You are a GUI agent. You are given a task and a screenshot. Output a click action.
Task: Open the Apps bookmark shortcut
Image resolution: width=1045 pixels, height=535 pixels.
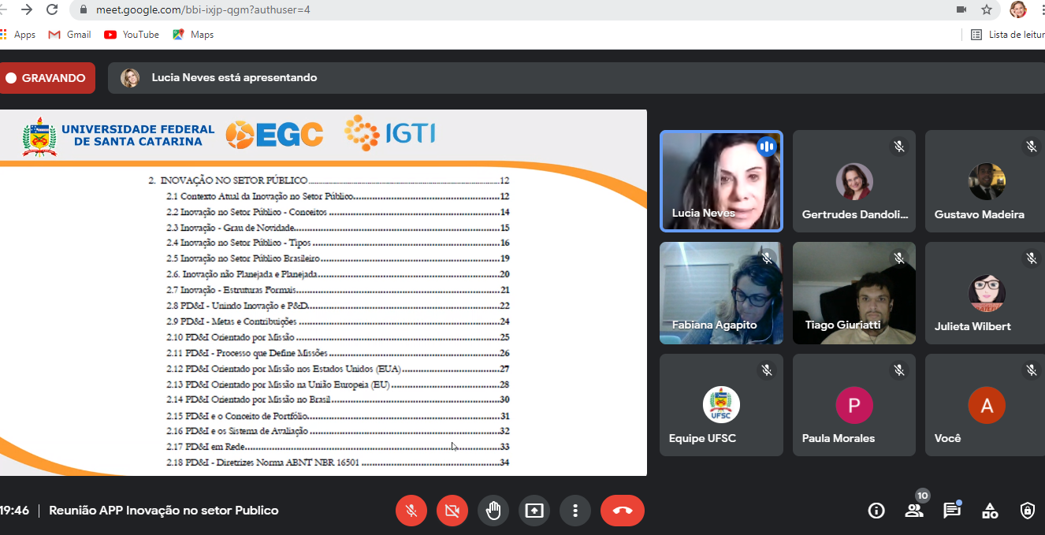(18, 35)
